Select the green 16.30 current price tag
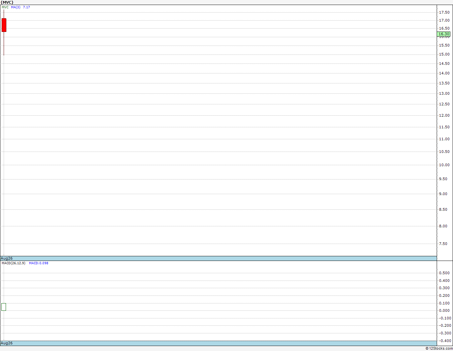Image resolution: width=453 pixels, height=351 pixels. click(x=444, y=34)
